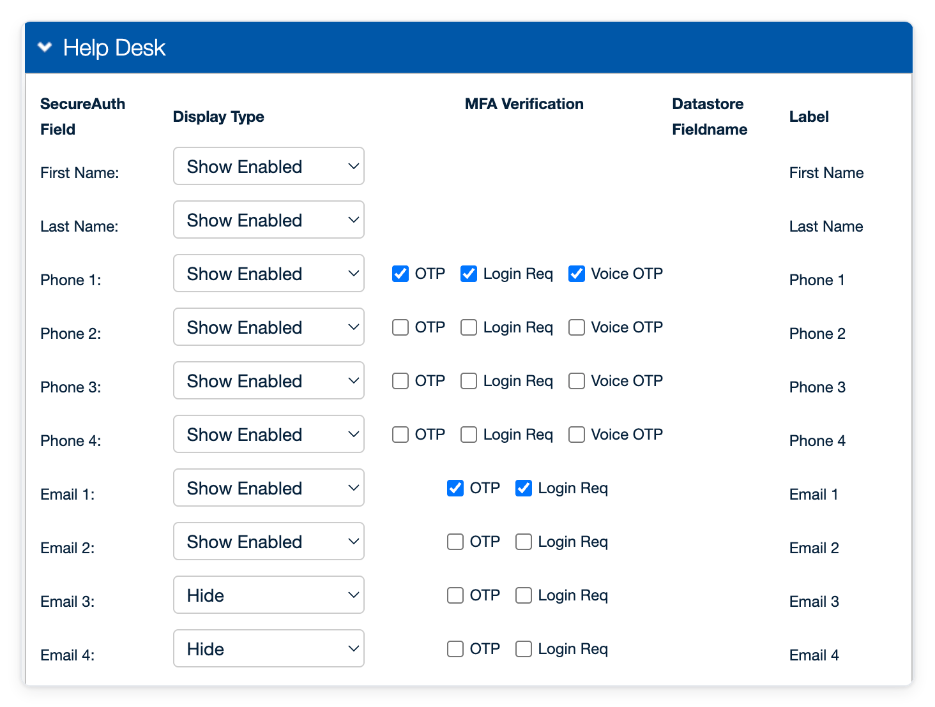Image resolution: width=935 pixels, height=707 pixels.
Task: Open First Name display type dropdown
Action: [269, 166]
